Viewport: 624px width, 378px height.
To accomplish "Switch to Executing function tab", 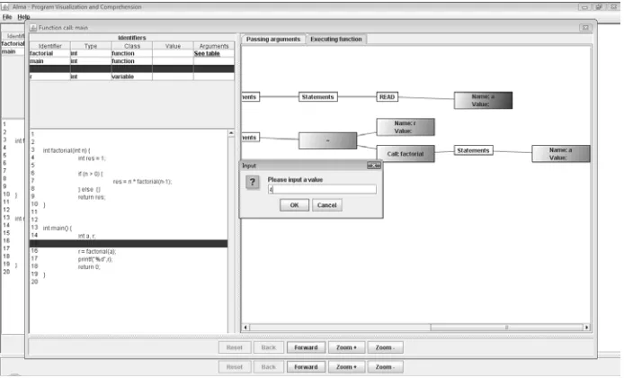I will tap(336, 39).
